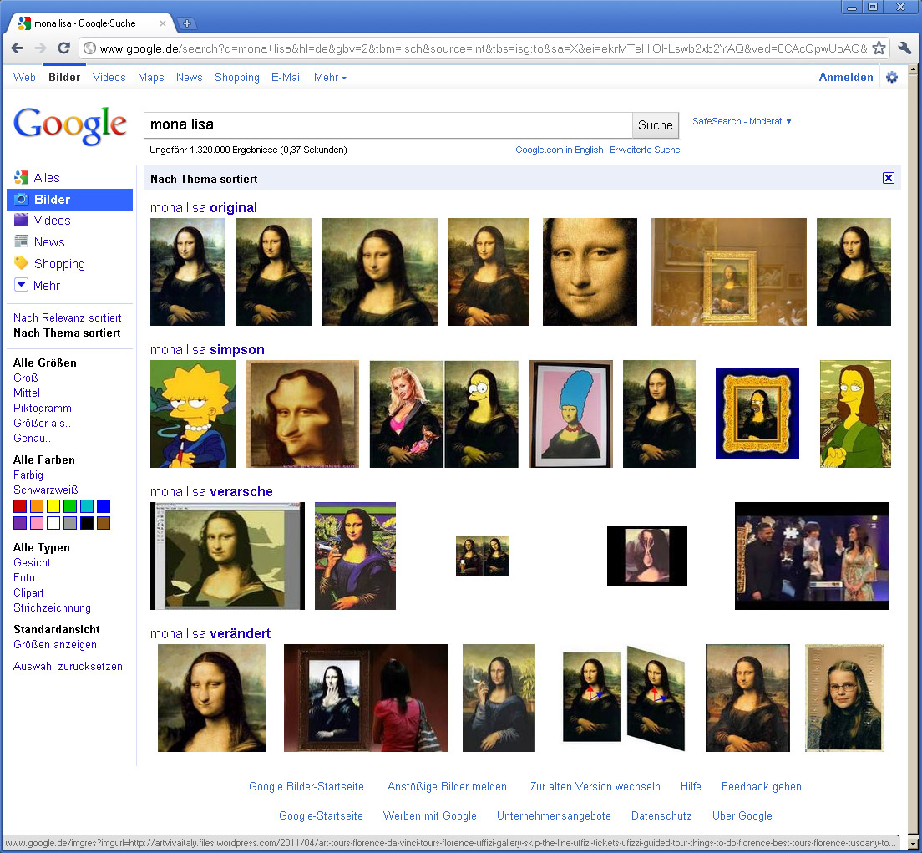
Task: Select Videos in left sidebar
Action: pos(52,221)
